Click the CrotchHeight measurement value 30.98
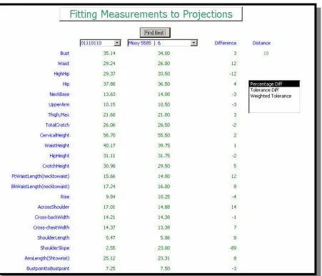 click(109, 166)
